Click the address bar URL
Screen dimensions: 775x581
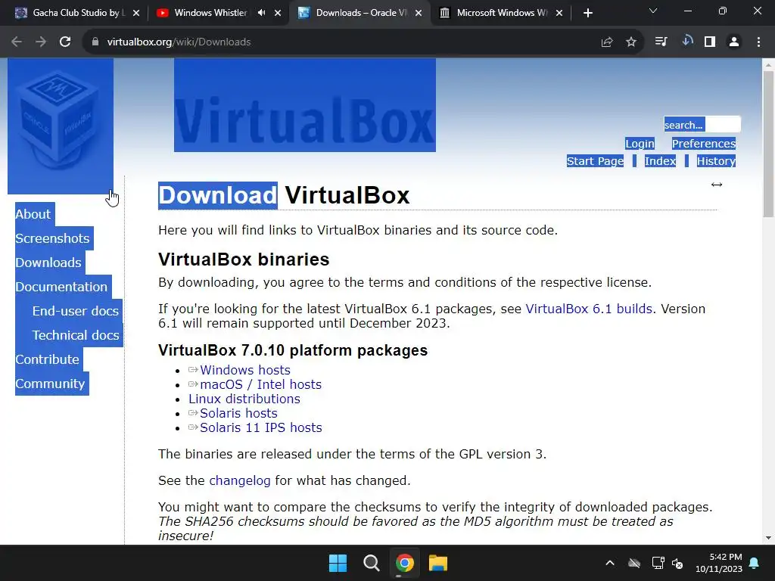(179, 42)
